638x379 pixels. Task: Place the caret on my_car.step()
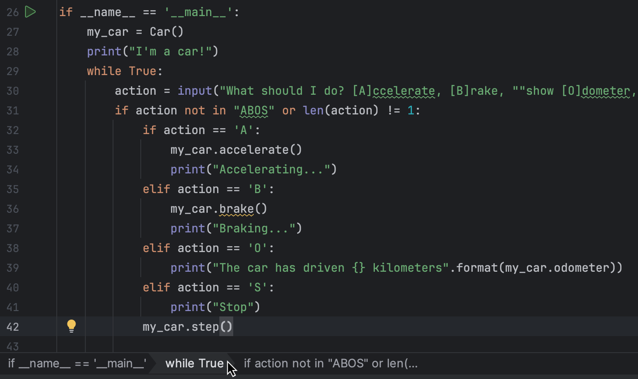(x=188, y=327)
